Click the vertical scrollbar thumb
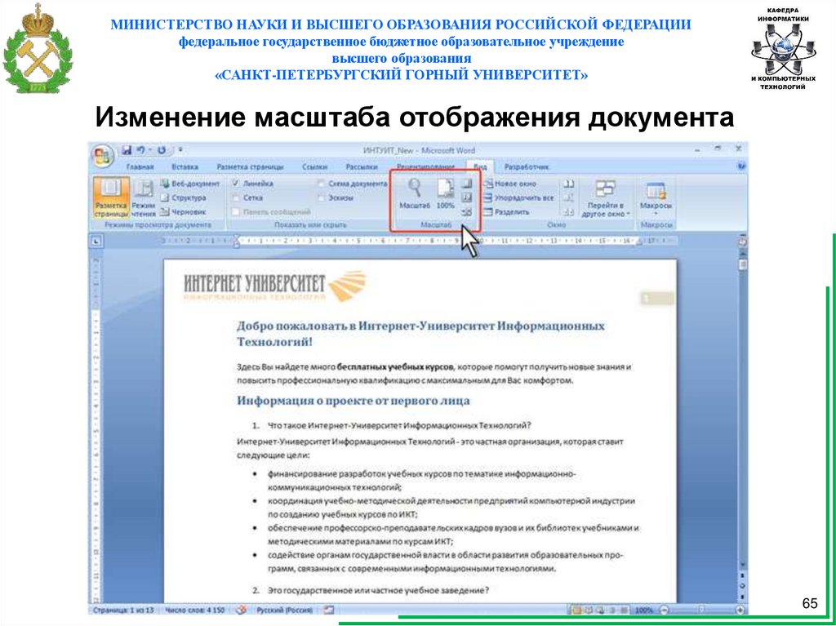This screenshot has width=836, height=626. click(741, 265)
